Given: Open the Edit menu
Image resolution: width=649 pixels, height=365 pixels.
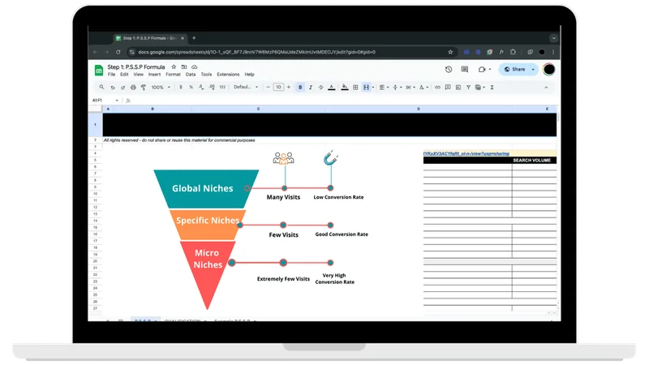Looking at the screenshot, I should pos(124,75).
